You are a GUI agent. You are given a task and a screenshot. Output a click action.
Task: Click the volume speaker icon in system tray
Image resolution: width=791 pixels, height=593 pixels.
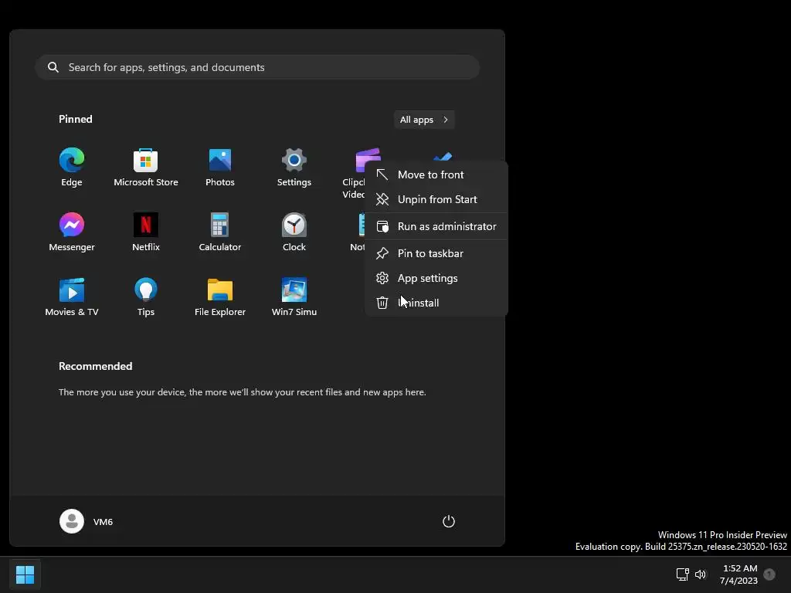tap(700, 574)
